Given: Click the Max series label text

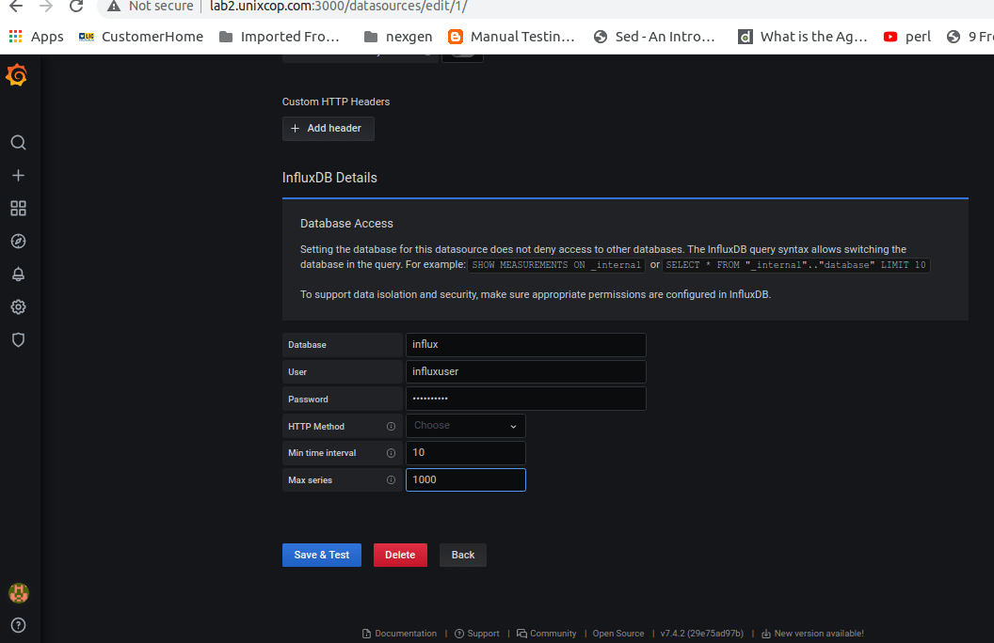Looking at the screenshot, I should (x=310, y=480).
